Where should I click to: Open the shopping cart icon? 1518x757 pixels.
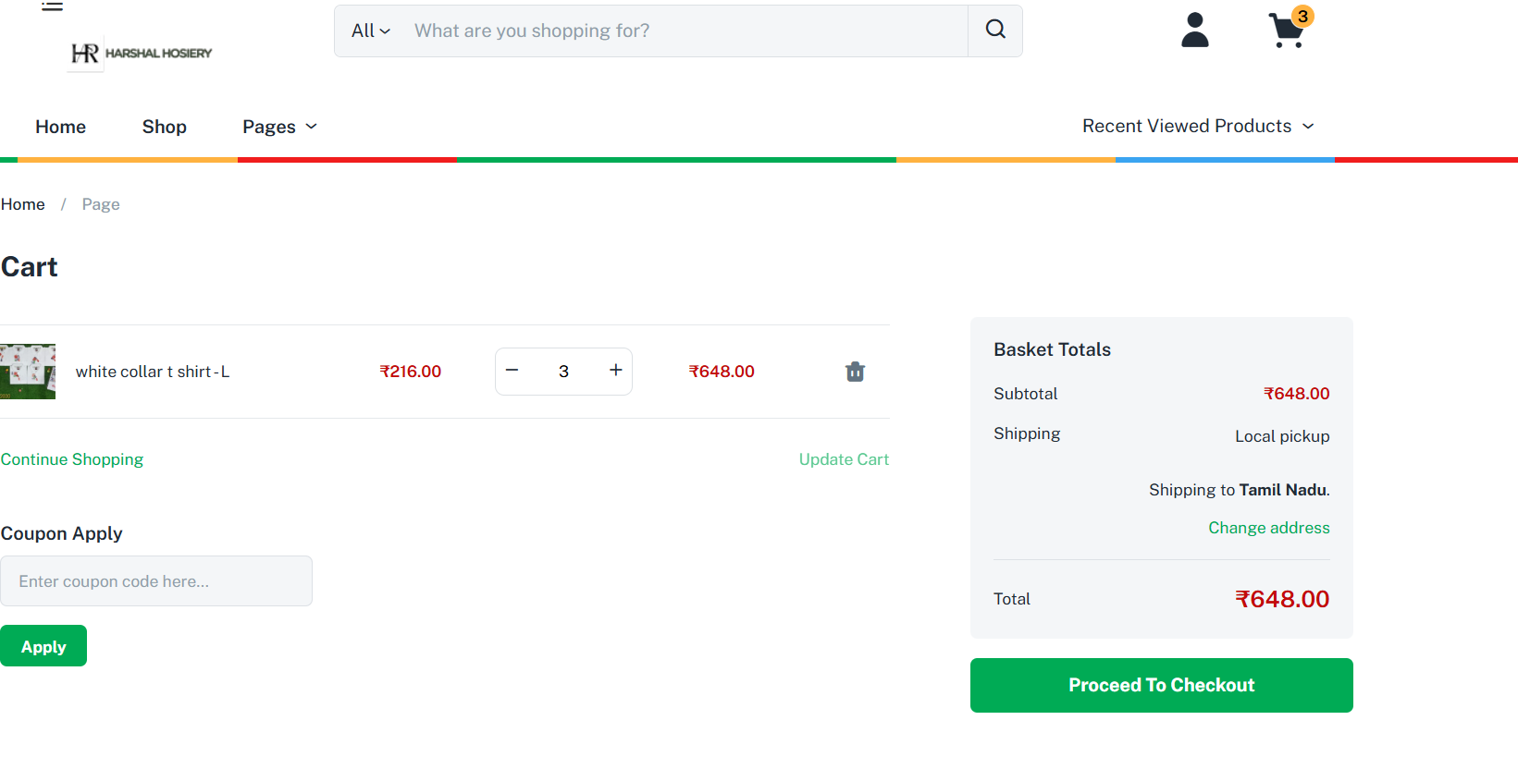pyautogui.click(x=1287, y=31)
